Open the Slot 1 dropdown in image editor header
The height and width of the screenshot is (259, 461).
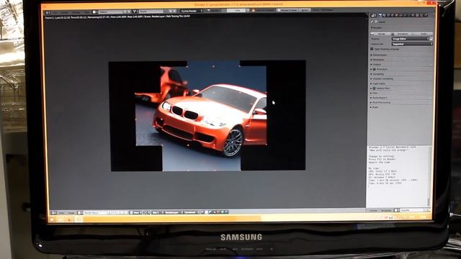[x=158, y=213]
